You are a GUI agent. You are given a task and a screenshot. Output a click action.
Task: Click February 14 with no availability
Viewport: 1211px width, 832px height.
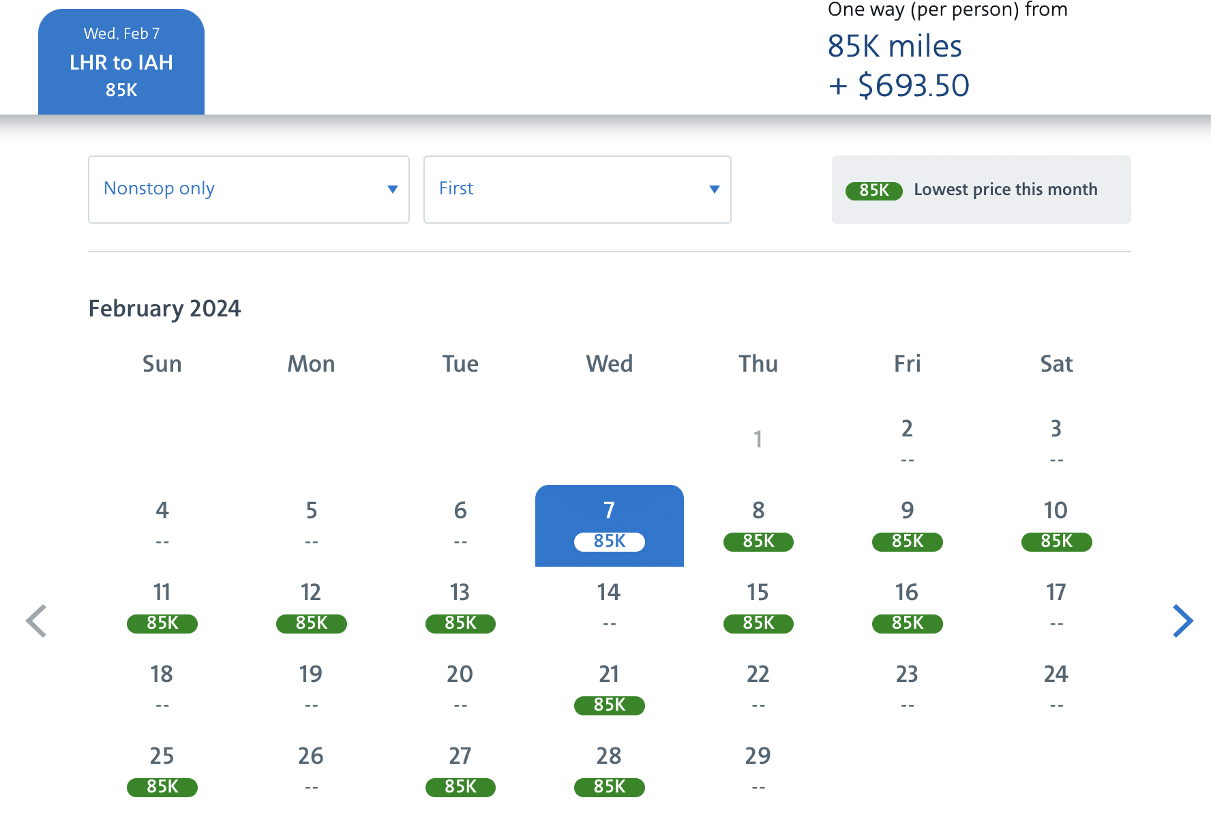click(609, 606)
